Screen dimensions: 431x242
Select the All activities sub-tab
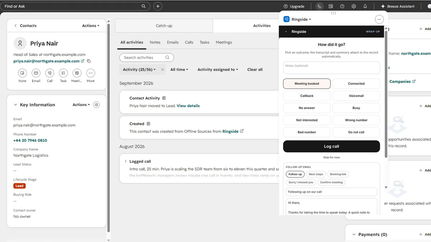[x=132, y=42]
